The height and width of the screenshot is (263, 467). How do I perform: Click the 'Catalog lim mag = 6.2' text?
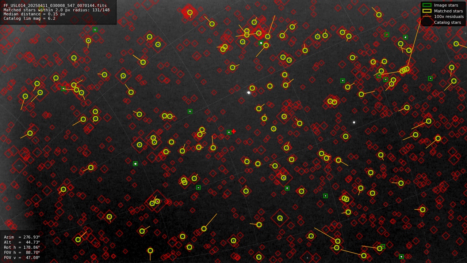click(x=30, y=18)
